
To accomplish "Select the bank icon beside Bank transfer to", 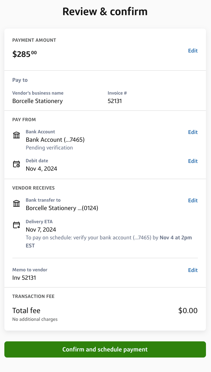I will coord(16,203).
